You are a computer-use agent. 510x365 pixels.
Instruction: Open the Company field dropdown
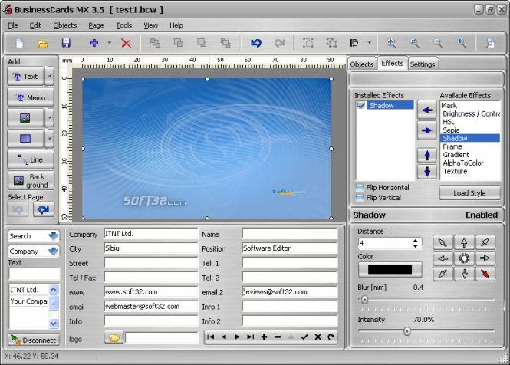pos(53,252)
